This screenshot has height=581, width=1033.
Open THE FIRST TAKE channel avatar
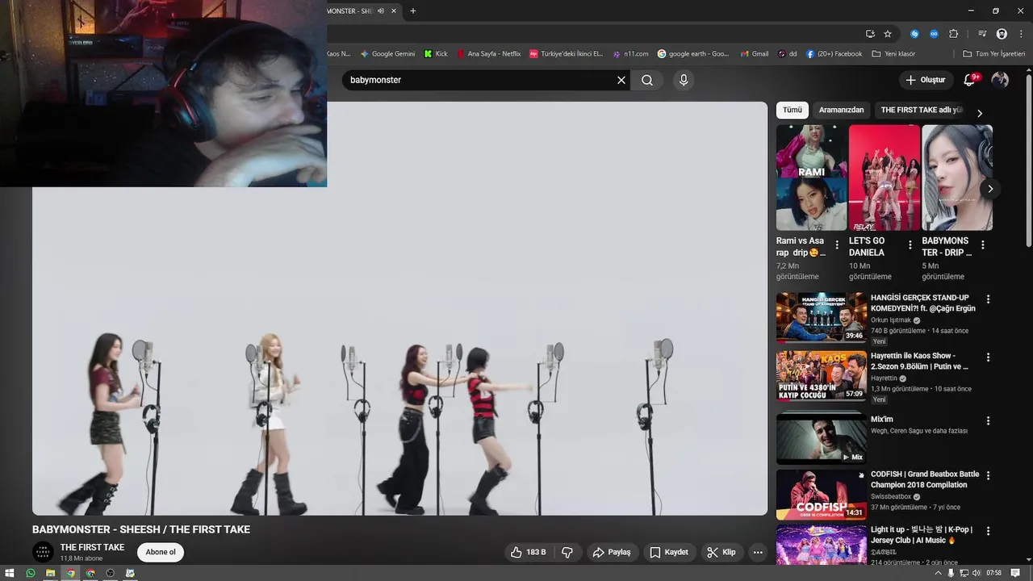click(43, 552)
